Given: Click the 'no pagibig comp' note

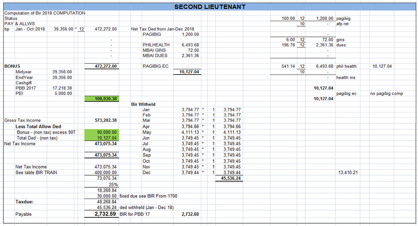Looking at the screenshot, I should coord(386,93).
